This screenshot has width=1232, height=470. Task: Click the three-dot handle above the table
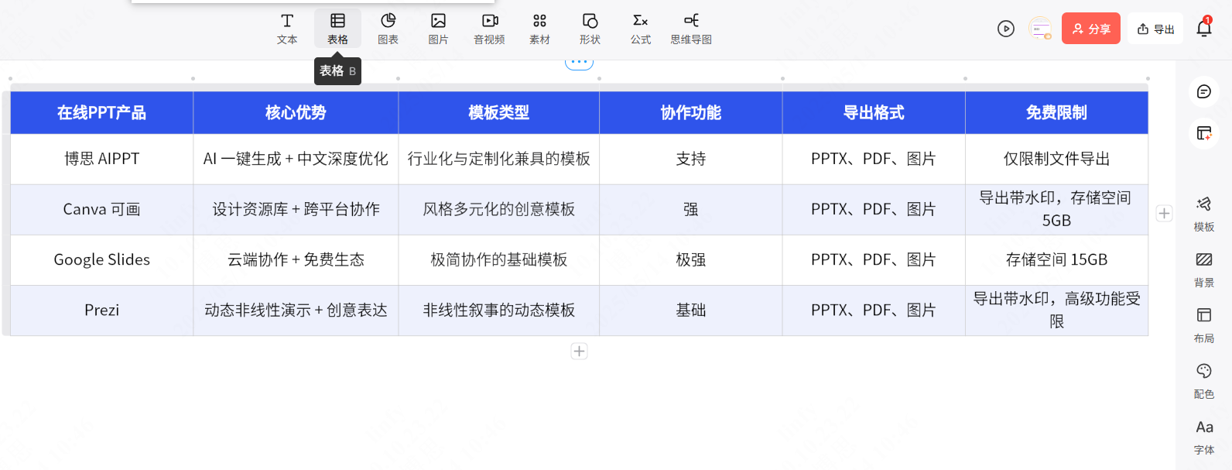[579, 62]
